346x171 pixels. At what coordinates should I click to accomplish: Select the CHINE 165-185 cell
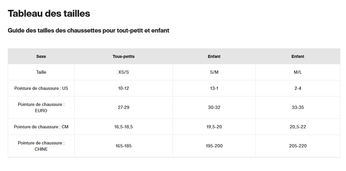pyautogui.click(x=123, y=146)
